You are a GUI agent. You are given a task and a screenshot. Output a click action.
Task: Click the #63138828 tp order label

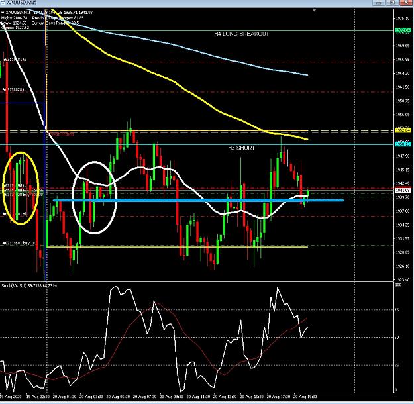pyautogui.click(x=15, y=90)
